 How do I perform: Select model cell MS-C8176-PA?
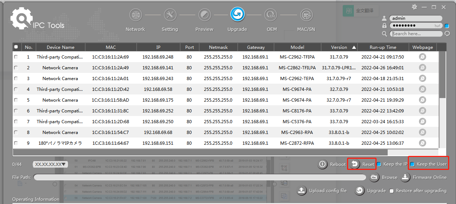297,111
